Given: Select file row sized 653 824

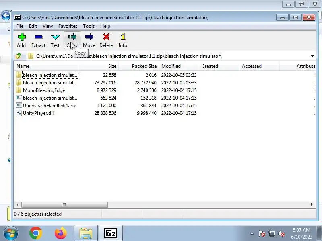Looking at the screenshot, I should click(x=164, y=98).
